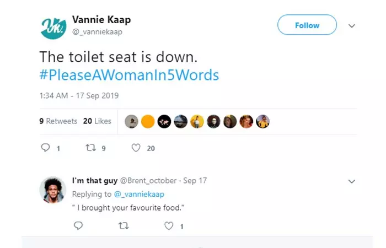
Task: Open I'm that guy's avatar
Action: [x=53, y=190]
